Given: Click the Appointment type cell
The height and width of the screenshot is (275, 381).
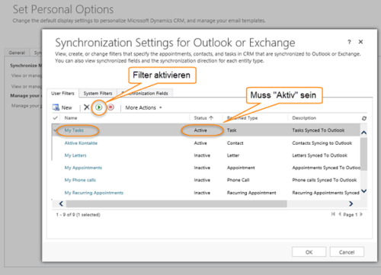Looking at the screenshot, I should (241, 168).
